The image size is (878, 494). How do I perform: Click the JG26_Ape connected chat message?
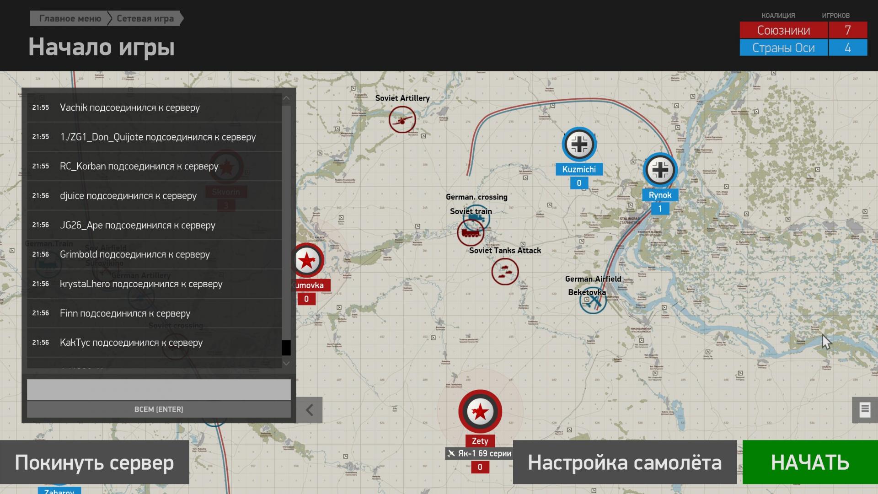point(154,225)
